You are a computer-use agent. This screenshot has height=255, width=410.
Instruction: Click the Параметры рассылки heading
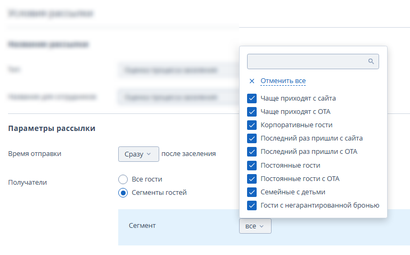coord(52,128)
